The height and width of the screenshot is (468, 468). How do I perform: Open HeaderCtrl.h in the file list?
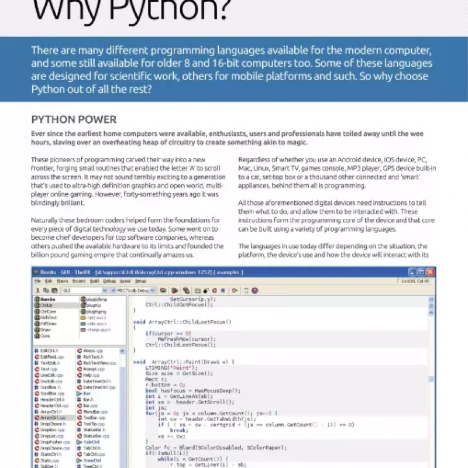click(50, 400)
